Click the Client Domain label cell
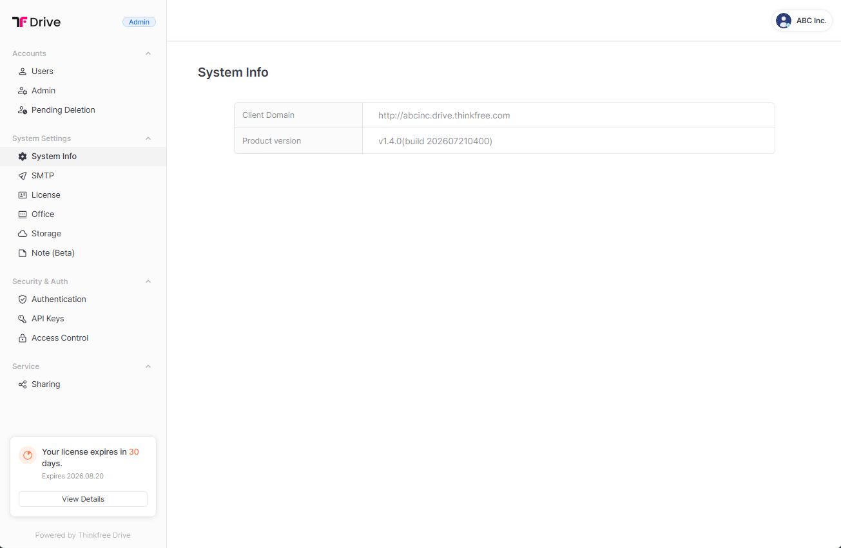Screen dimensions: 841x548 pos(298,115)
